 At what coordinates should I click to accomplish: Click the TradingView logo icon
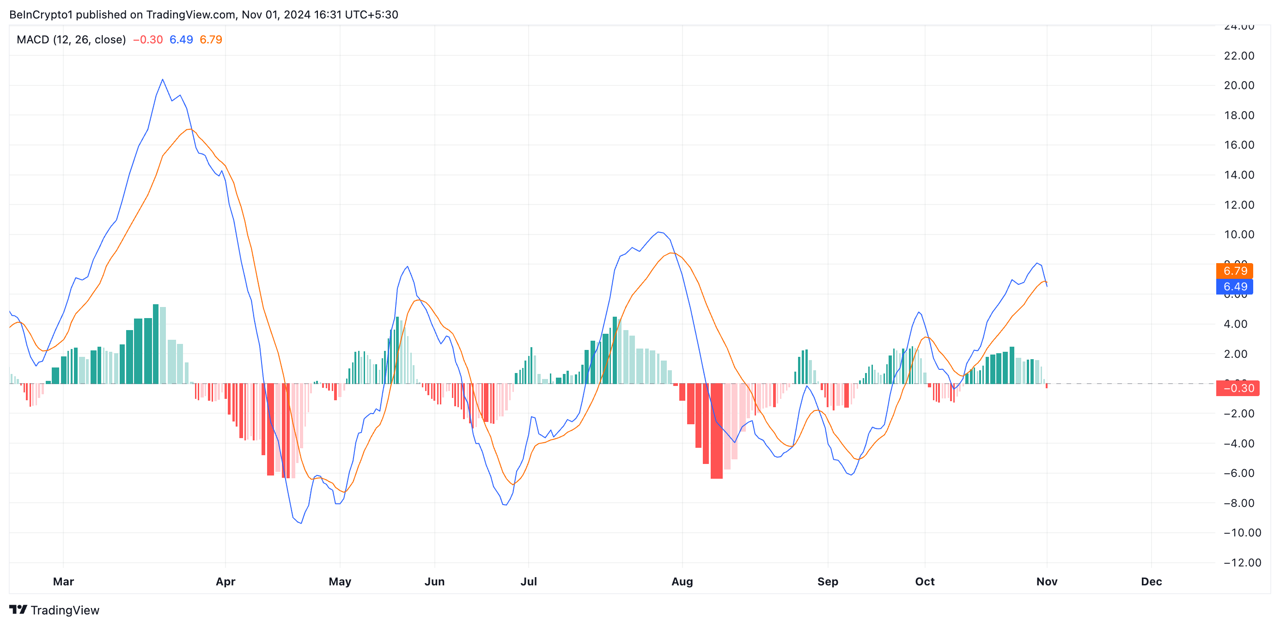click(18, 609)
